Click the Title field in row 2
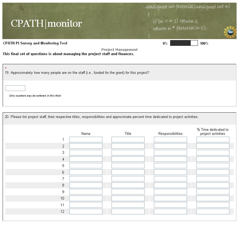The height and width of the screenshot is (225, 239). pos(128,146)
